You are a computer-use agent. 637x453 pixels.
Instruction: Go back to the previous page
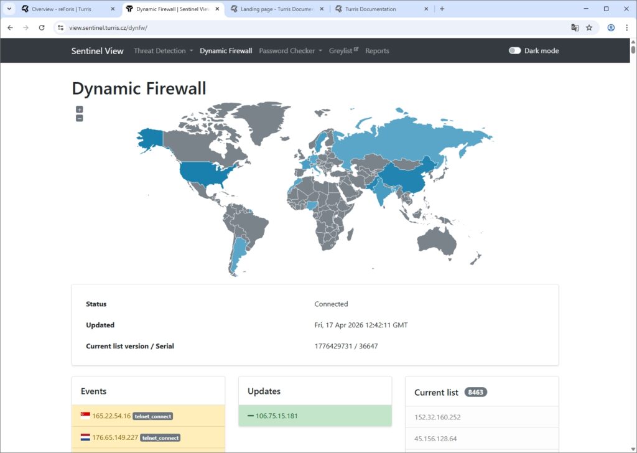pyautogui.click(x=10, y=27)
